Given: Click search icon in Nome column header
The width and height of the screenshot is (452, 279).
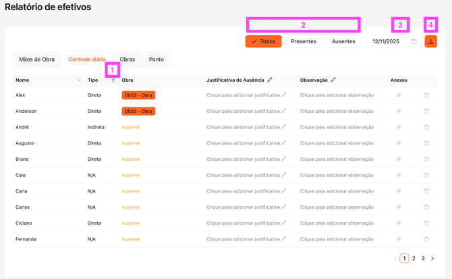Looking at the screenshot, I should (x=79, y=80).
